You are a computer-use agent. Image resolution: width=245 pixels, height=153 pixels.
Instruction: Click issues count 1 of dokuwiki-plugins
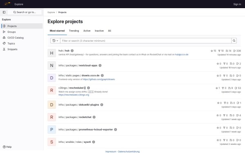(x=239, y=103)
